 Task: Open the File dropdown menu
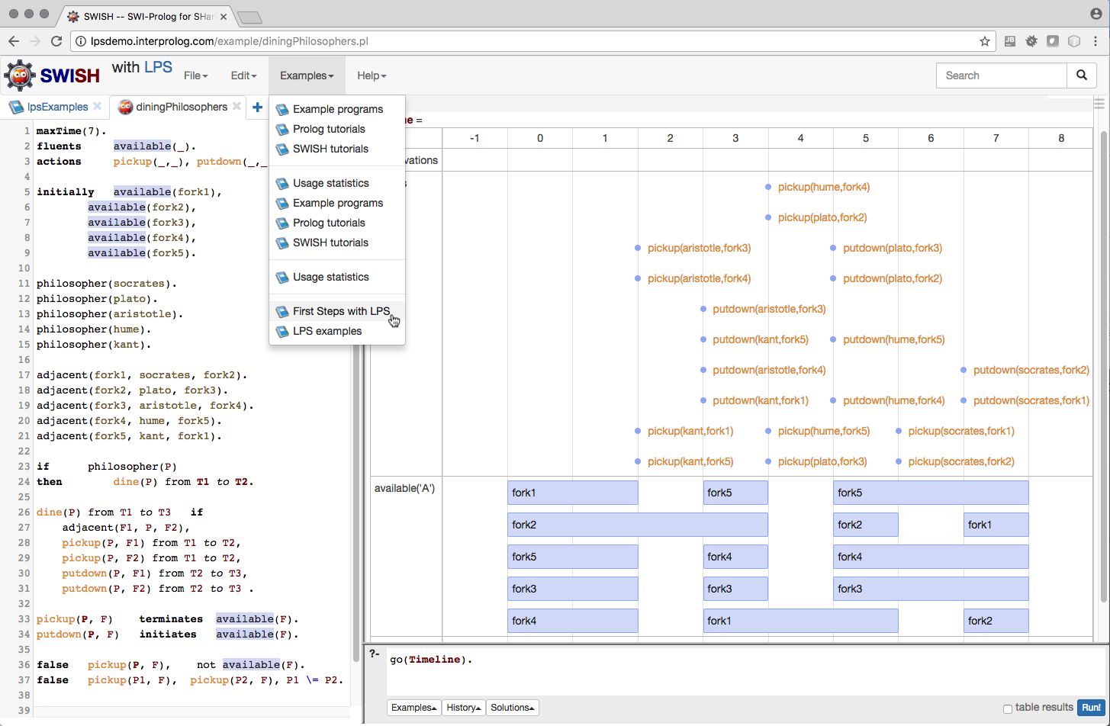[x=196, y=75]
